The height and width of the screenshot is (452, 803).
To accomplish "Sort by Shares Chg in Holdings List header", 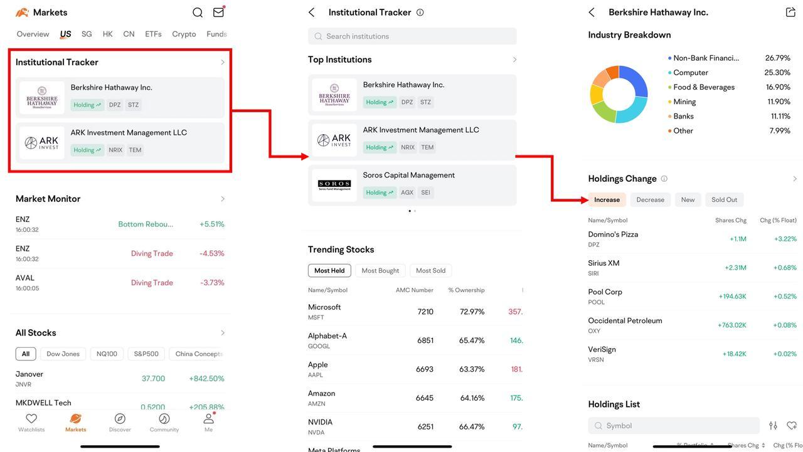I will (747, 445).
